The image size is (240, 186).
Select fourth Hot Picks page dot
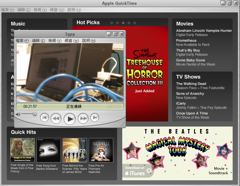click(x=129, y=23)
